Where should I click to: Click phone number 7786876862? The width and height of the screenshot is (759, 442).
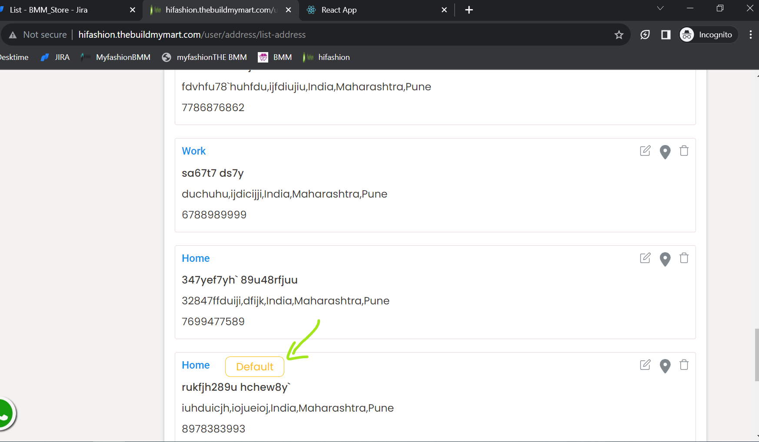pos(213,108)
